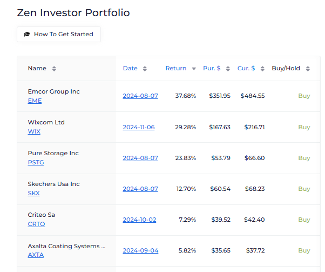
Task: Click the $39.52 purchase price
Action: click(x=221, y=220)
